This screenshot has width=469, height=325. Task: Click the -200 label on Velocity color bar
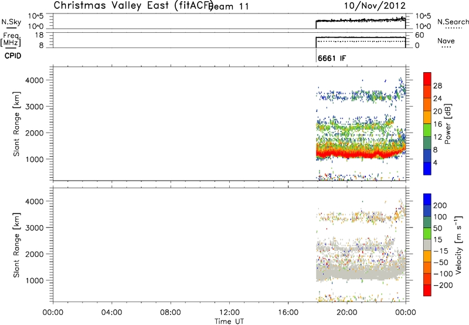click(x=443, y=285)
